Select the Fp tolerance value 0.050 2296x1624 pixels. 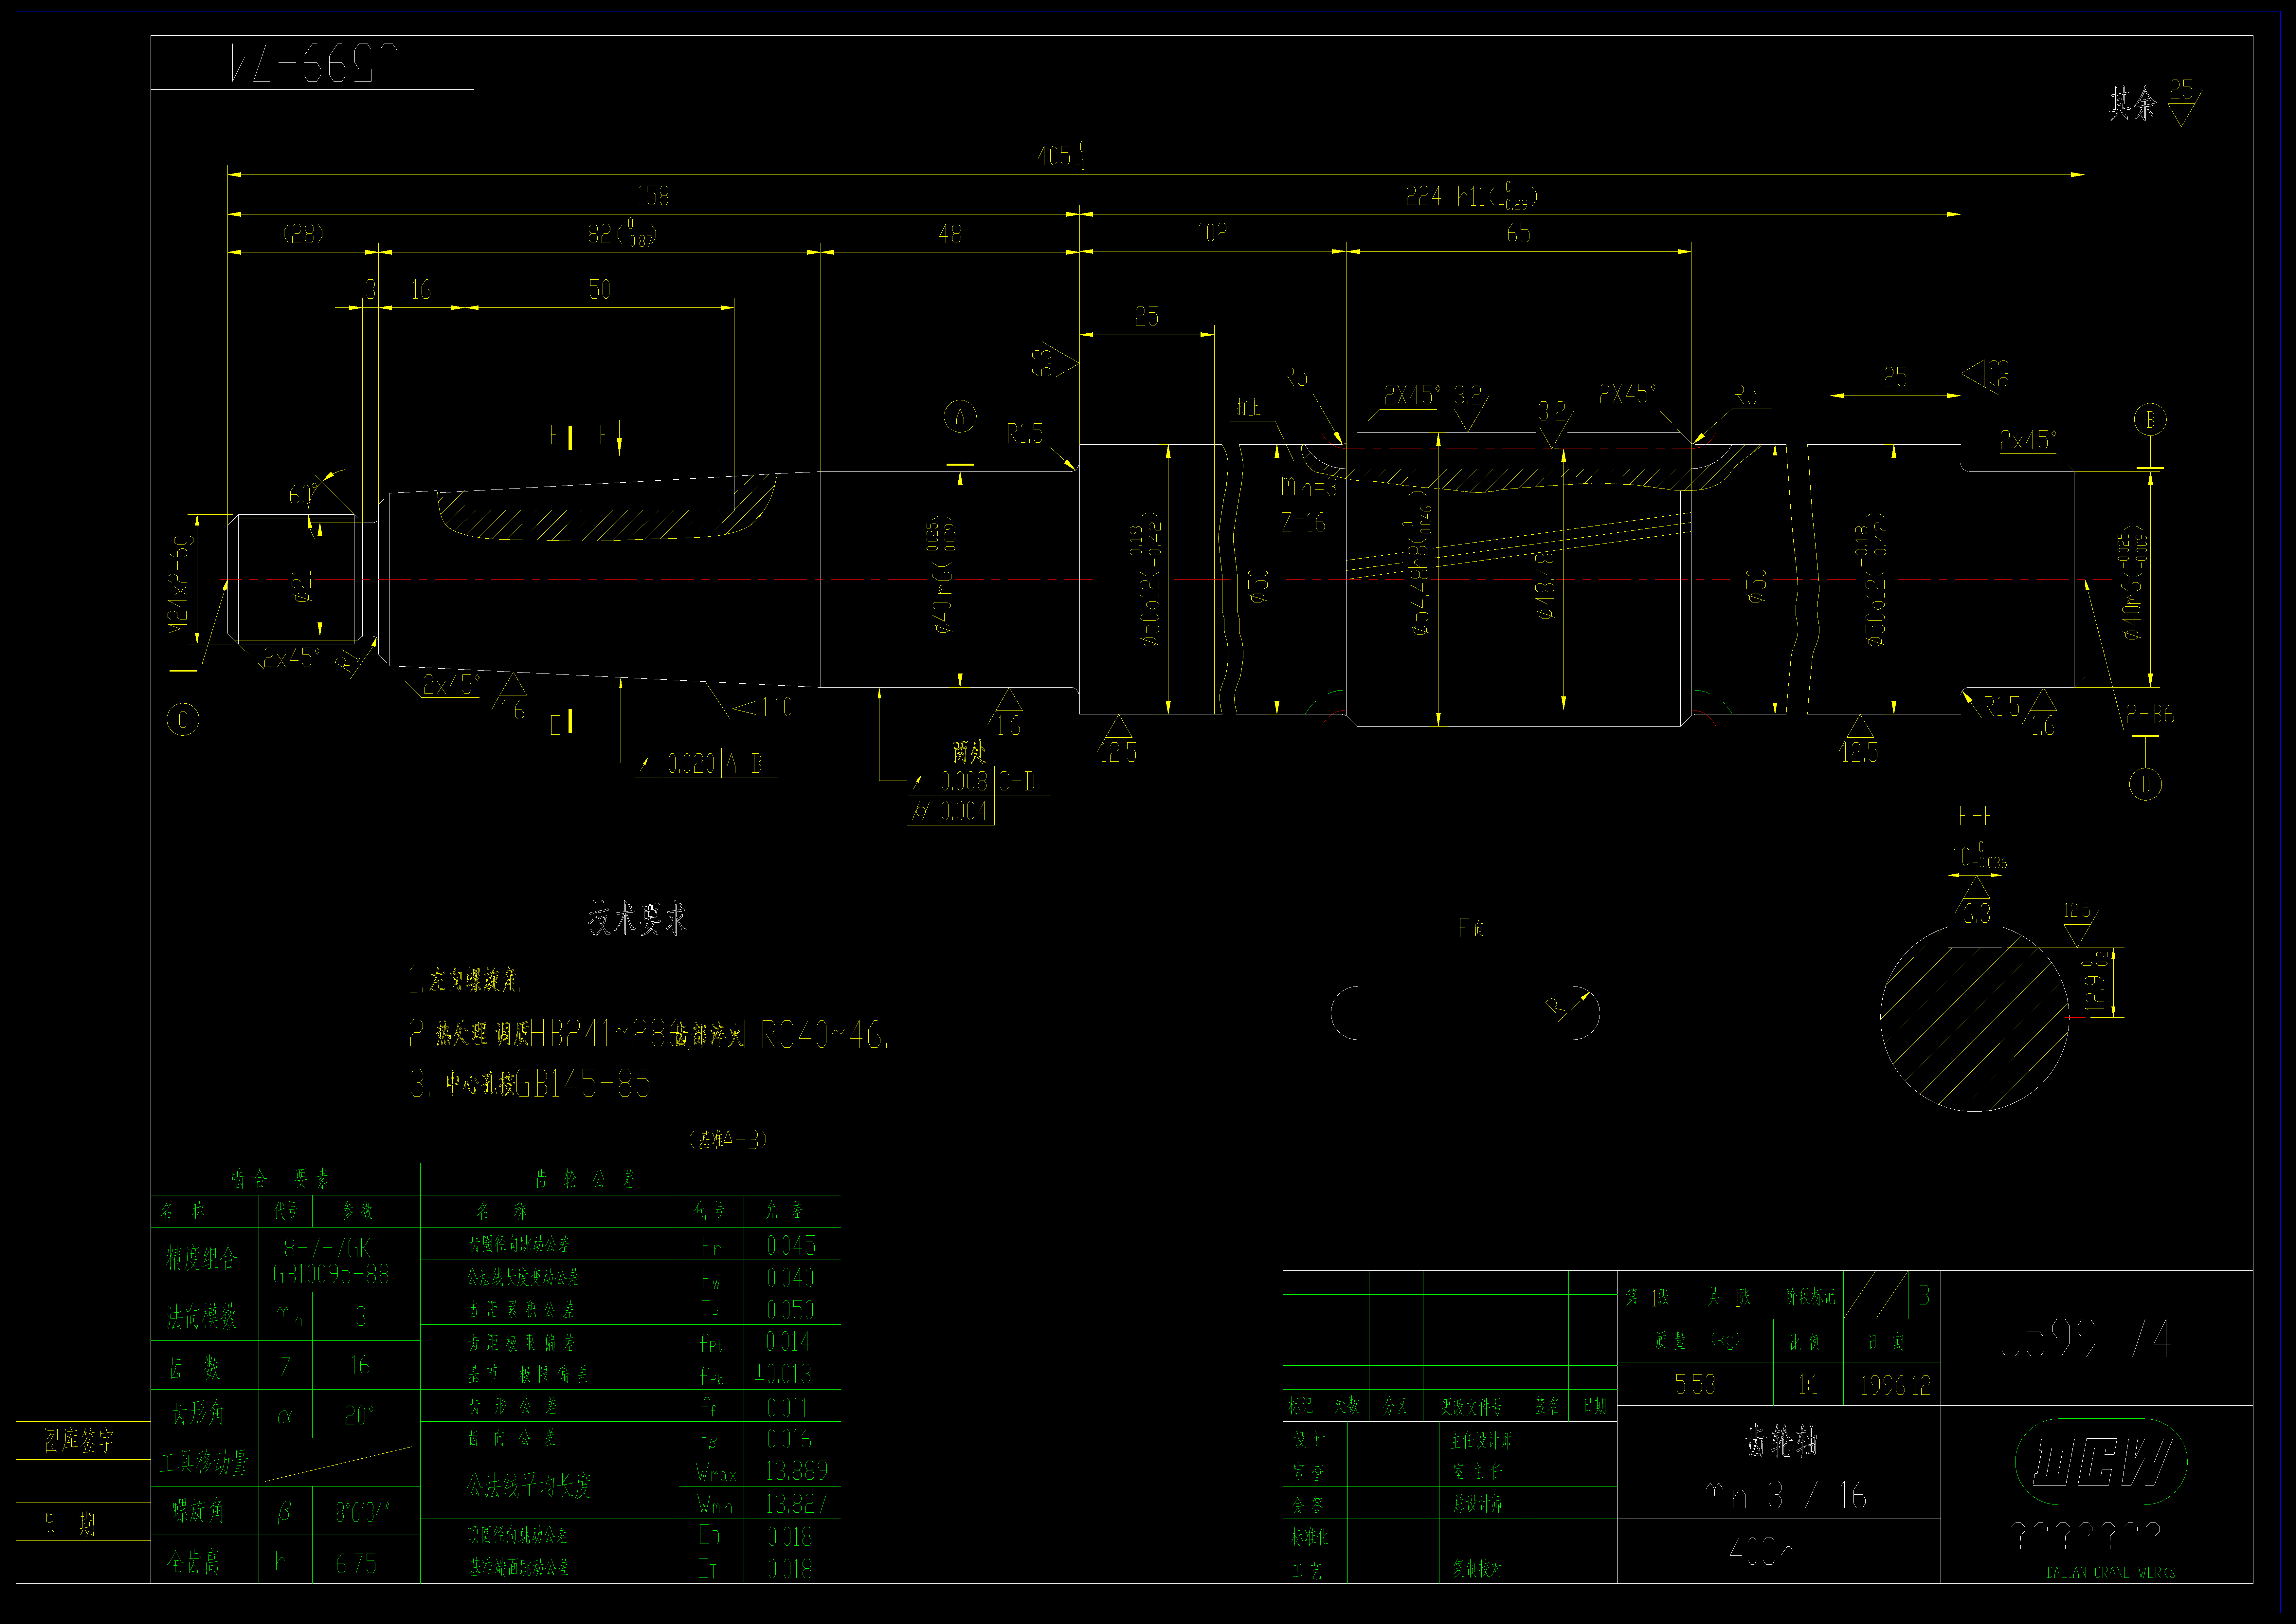pos(790,1310)
